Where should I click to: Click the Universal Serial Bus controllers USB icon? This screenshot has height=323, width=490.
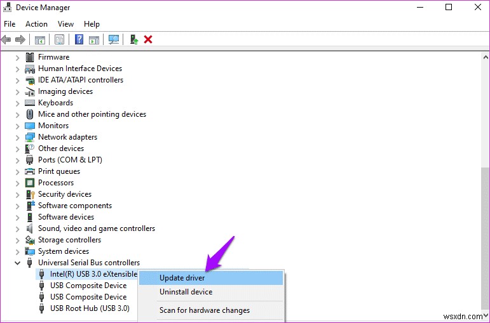(30, 263)
